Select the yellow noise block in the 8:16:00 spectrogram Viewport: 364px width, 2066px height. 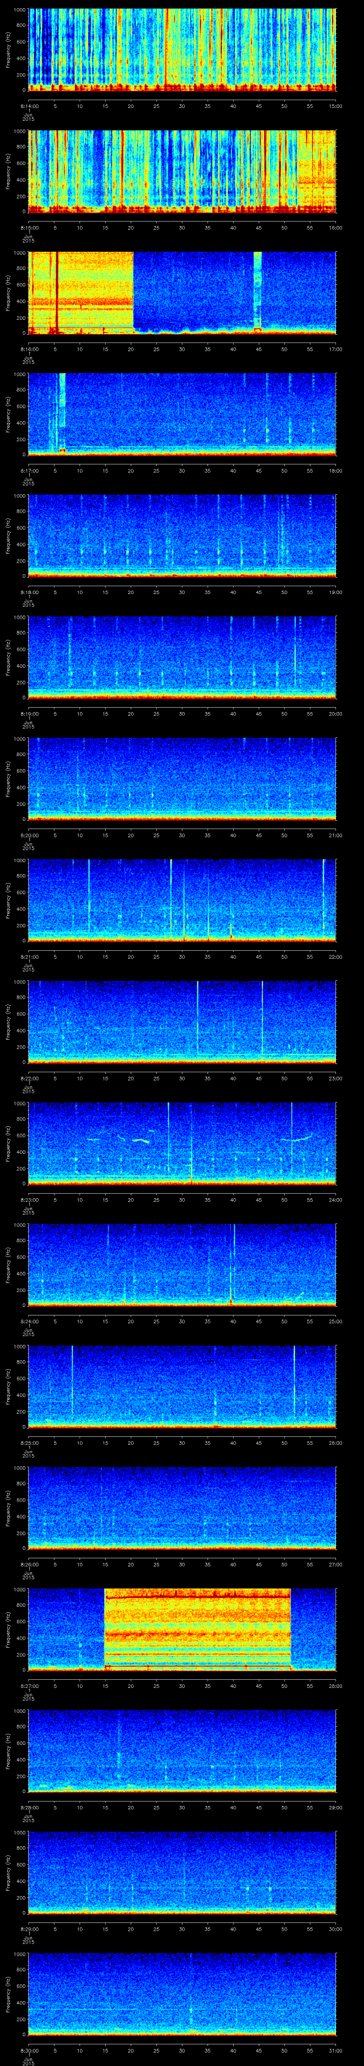[x=81, y=292]
